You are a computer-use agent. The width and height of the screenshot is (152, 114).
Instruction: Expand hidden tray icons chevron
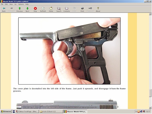136,112
